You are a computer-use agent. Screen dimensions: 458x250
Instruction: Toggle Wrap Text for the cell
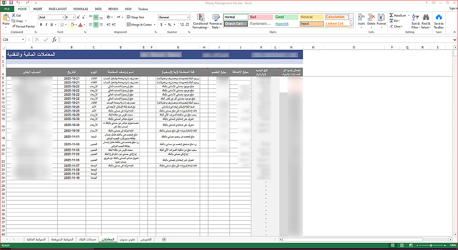pos(136,17)
